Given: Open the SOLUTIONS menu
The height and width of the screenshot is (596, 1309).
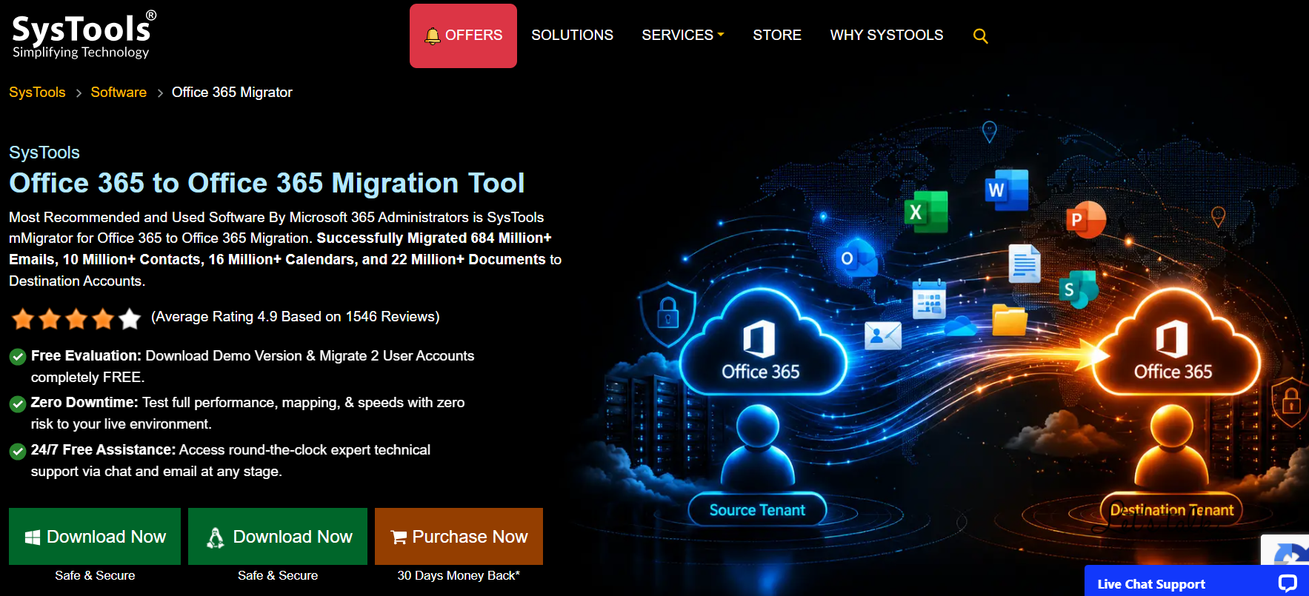Looking at the screenshot, I should [x=572, y=35].
